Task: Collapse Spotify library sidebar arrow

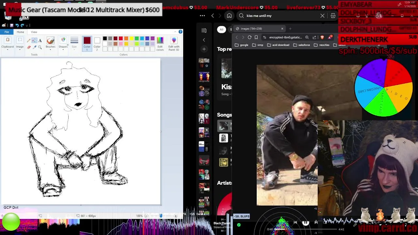Action: pyautogui.click(x=204, y=40)
